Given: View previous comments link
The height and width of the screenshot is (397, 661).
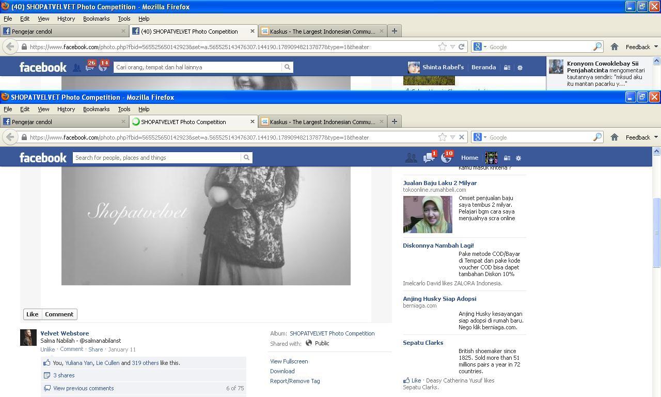Looking at the screenshot, I should 83,388.
